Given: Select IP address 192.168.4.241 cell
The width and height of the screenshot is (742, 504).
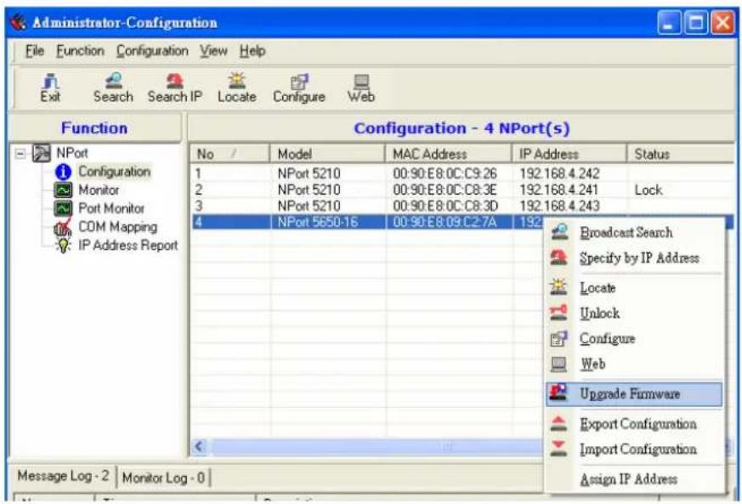Looking at the screenshot, I should [x=559, y=190].
